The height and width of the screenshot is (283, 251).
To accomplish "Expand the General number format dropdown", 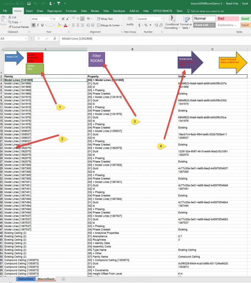I will coord(161,19).
